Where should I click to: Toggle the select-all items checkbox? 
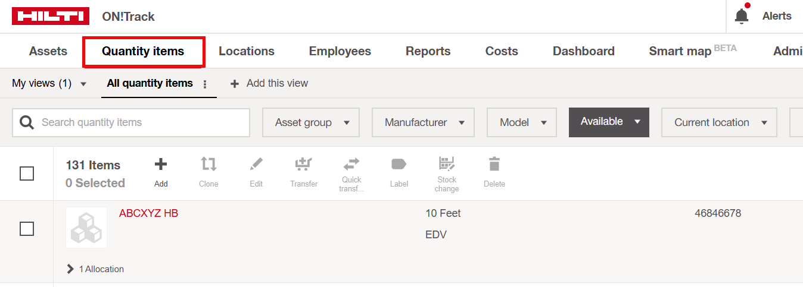[27, 174]
